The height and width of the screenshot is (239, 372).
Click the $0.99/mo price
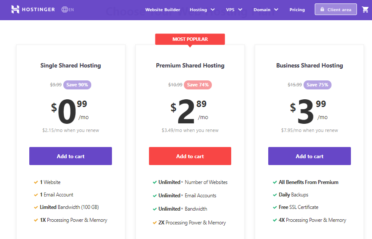click(x=70, y=111)
